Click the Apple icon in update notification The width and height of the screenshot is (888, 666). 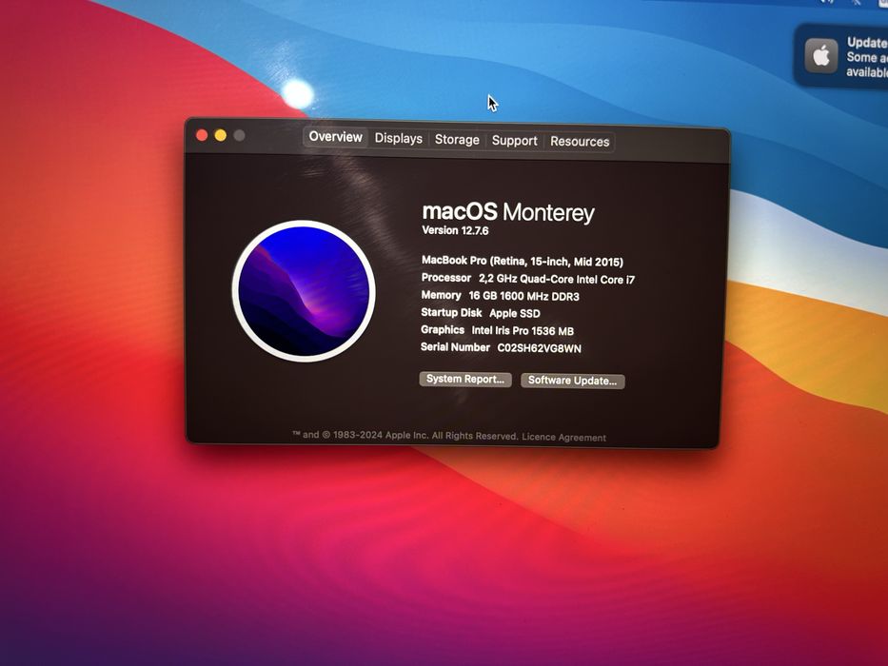(x=821, y=55)
